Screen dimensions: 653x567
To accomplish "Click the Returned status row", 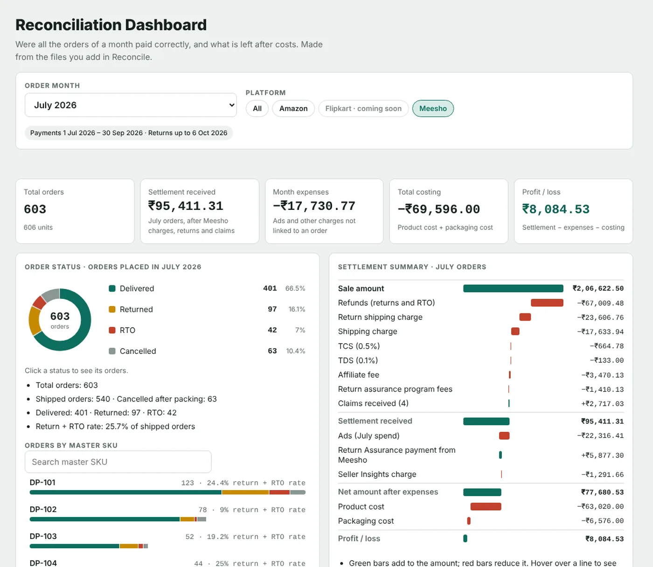I will pos(207,309).
